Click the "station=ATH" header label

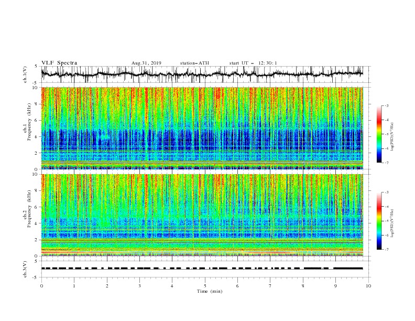click(194, 63)
